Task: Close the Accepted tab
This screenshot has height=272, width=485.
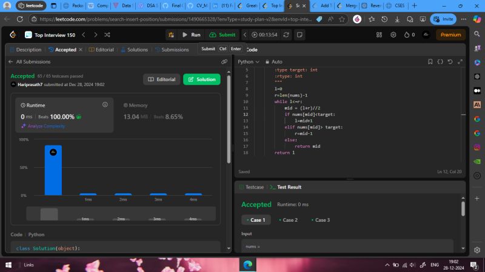Action: pyautogui.click(x=81, y=50)
